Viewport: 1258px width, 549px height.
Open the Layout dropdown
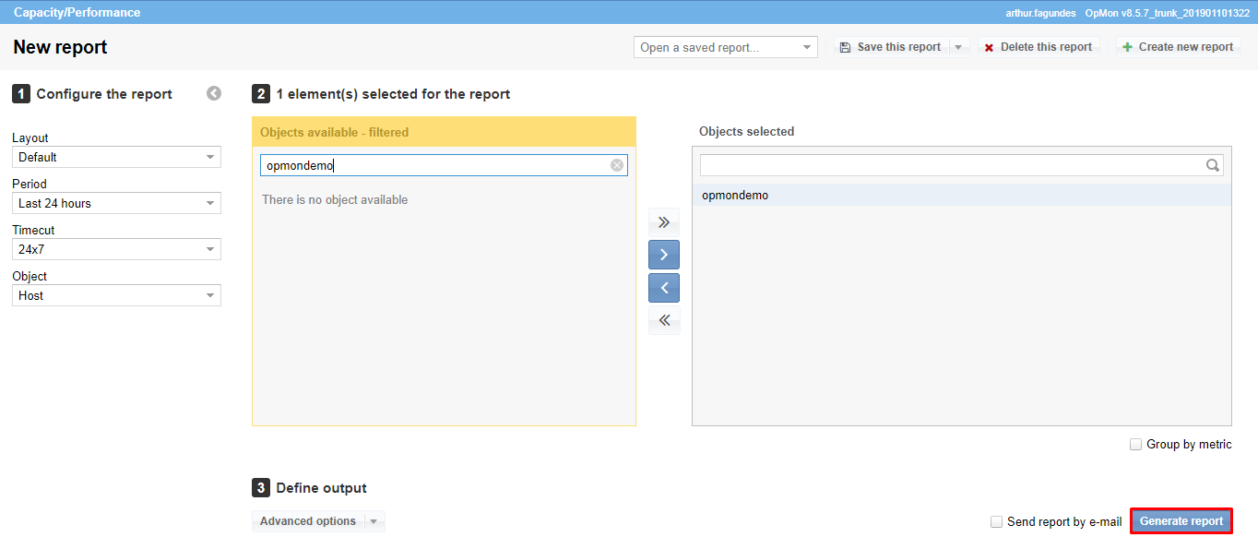click(116, 158)
